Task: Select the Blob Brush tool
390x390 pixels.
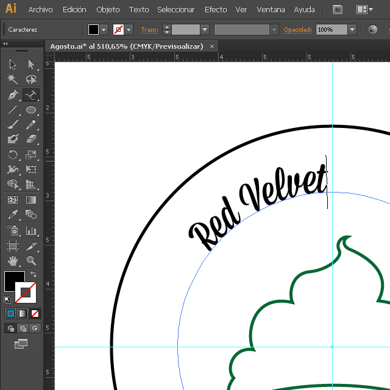Action: point(13,139)
